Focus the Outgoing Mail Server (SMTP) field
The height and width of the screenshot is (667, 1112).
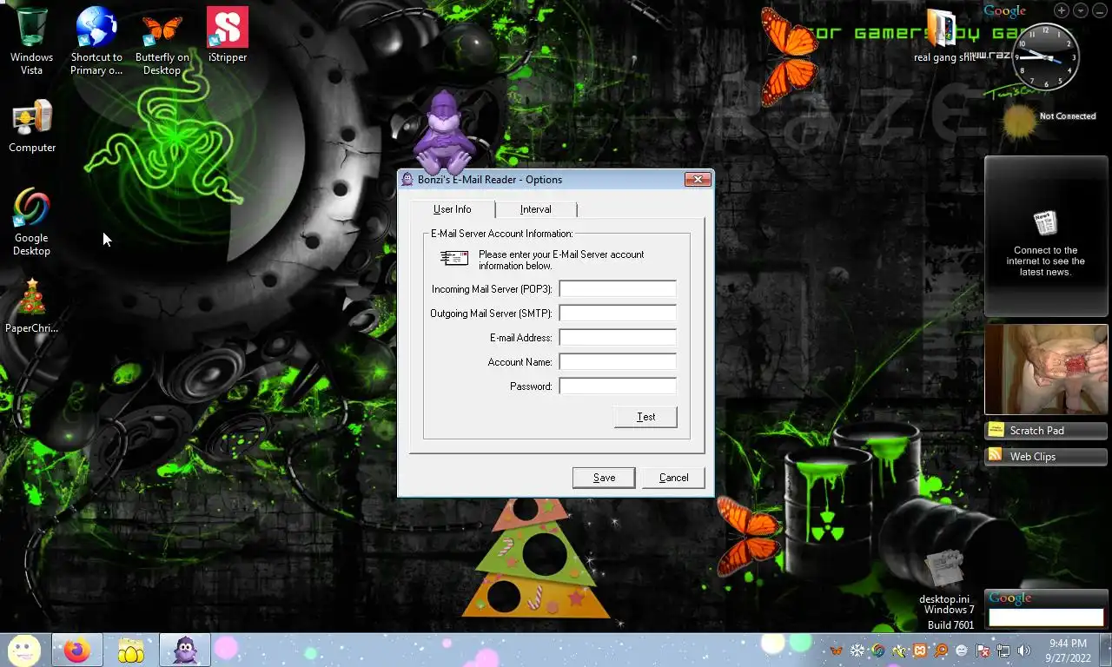click(x=618, y=314)
